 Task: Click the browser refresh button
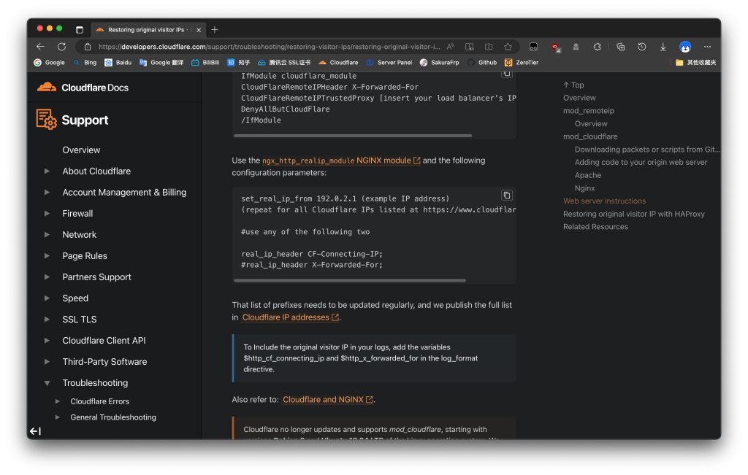coord(61,47)
